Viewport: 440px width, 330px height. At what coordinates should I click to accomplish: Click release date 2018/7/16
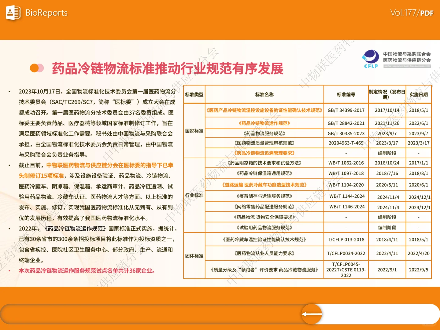387,174
